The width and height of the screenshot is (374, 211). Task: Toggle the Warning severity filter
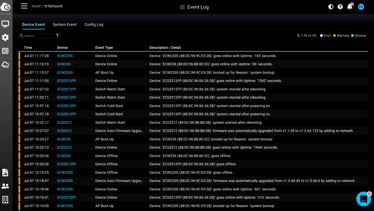[341, 36]
